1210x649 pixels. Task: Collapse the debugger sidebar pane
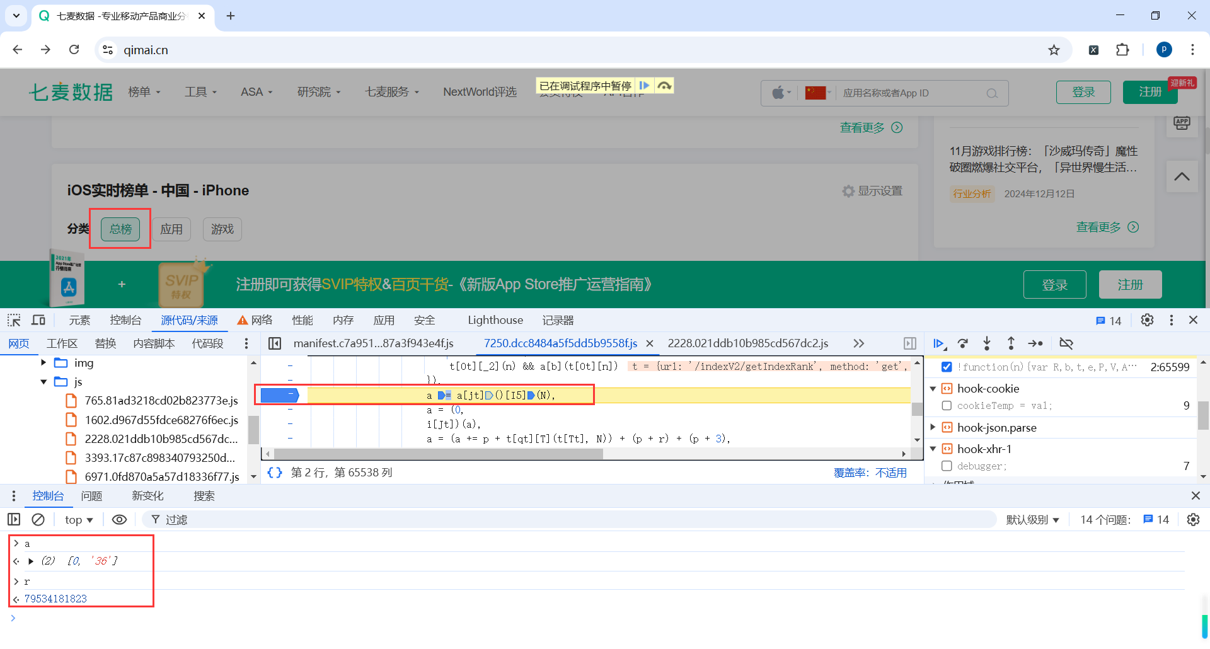pos(910,343)
